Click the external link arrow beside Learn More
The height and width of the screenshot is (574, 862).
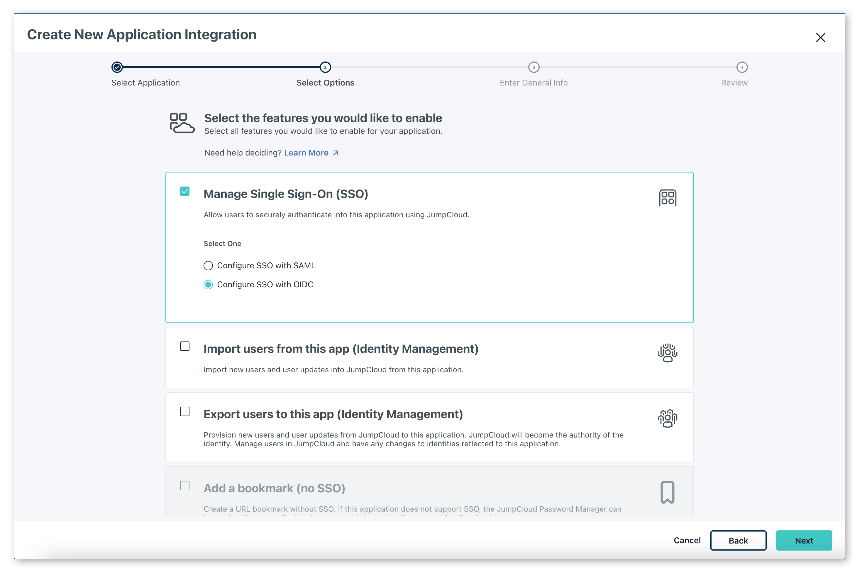point(336,153)
